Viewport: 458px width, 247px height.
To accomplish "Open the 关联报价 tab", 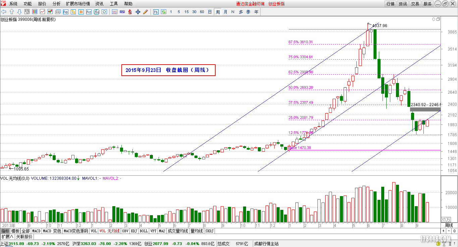I will pyautogui.click(x=24, y=237).
